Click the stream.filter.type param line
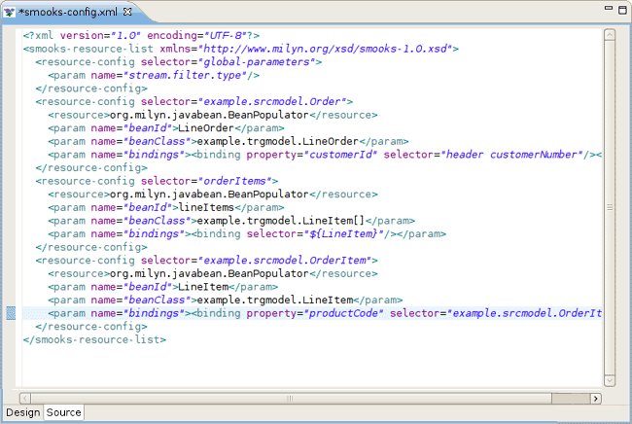The height and width of the screenshot is (424, 632). coord(154,76)
